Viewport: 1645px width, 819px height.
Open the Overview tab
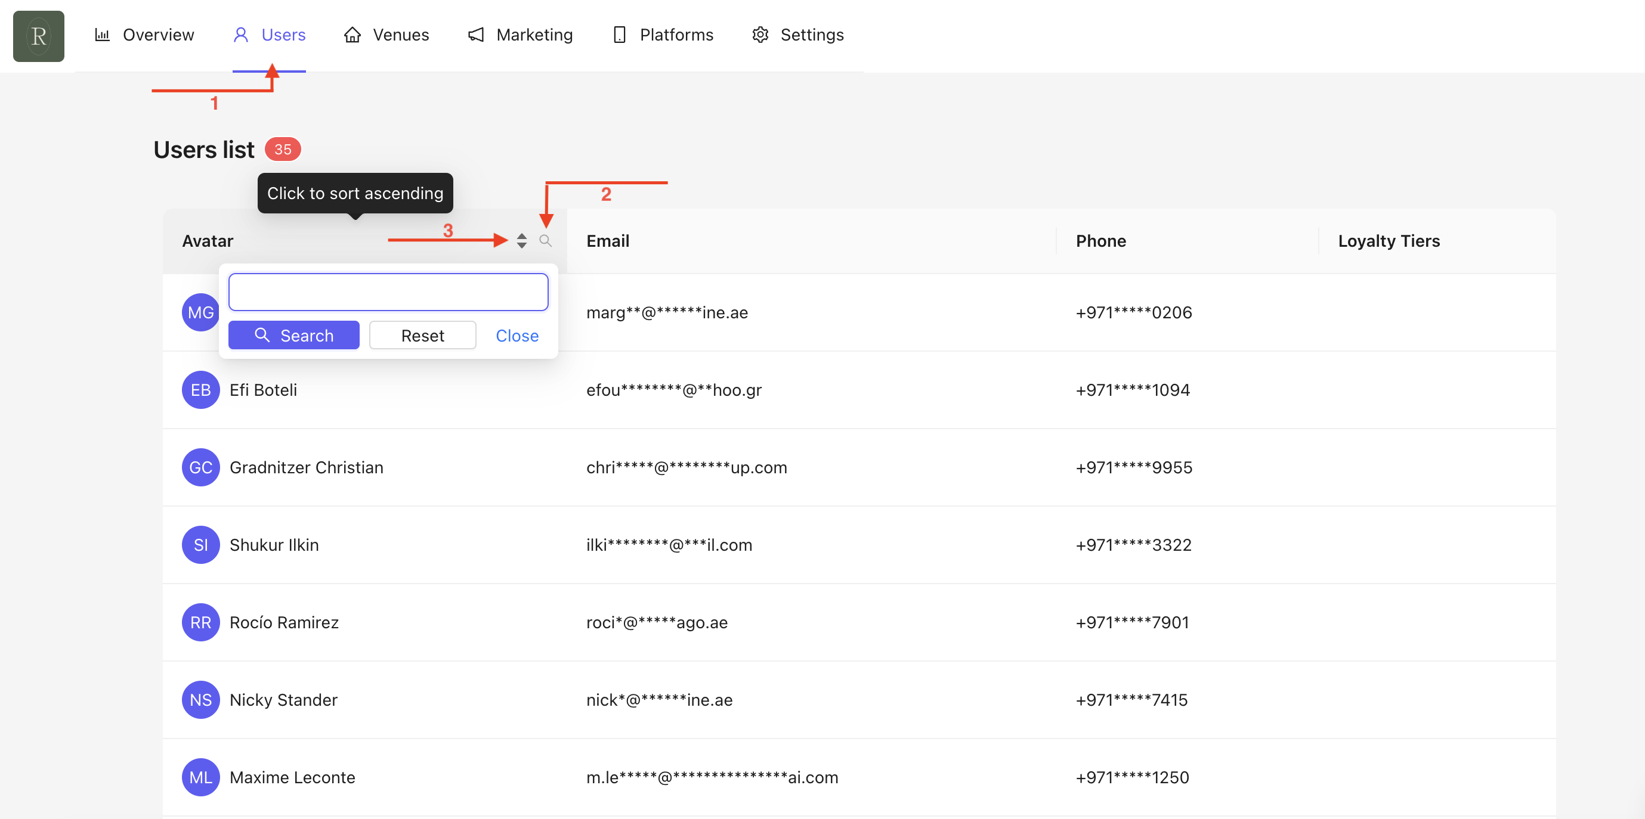click(x=144, y=35)
